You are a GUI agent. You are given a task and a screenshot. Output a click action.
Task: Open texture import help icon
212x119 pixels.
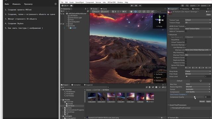[x=207, y=12]
